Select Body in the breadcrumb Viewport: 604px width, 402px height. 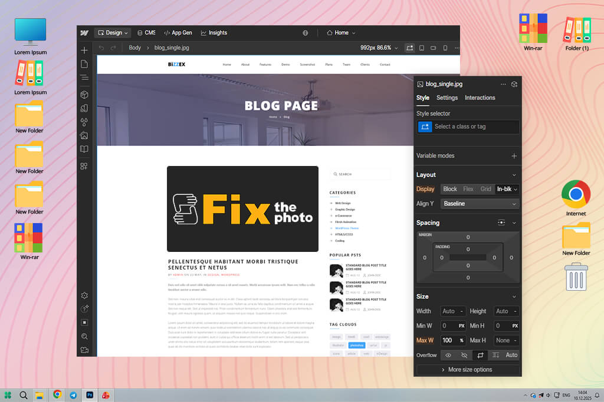coord(135,48)
